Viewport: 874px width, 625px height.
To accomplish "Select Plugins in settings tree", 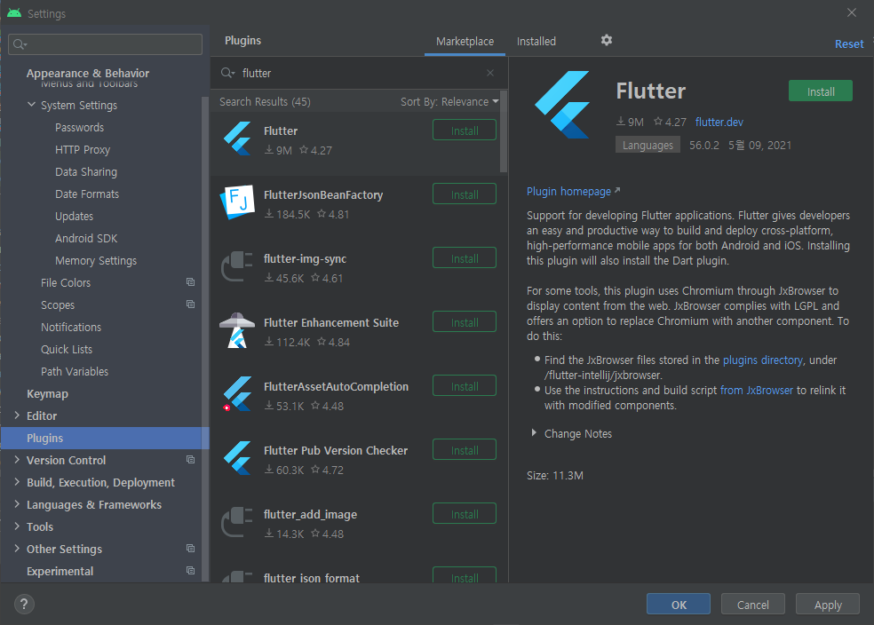I will 105,439.
